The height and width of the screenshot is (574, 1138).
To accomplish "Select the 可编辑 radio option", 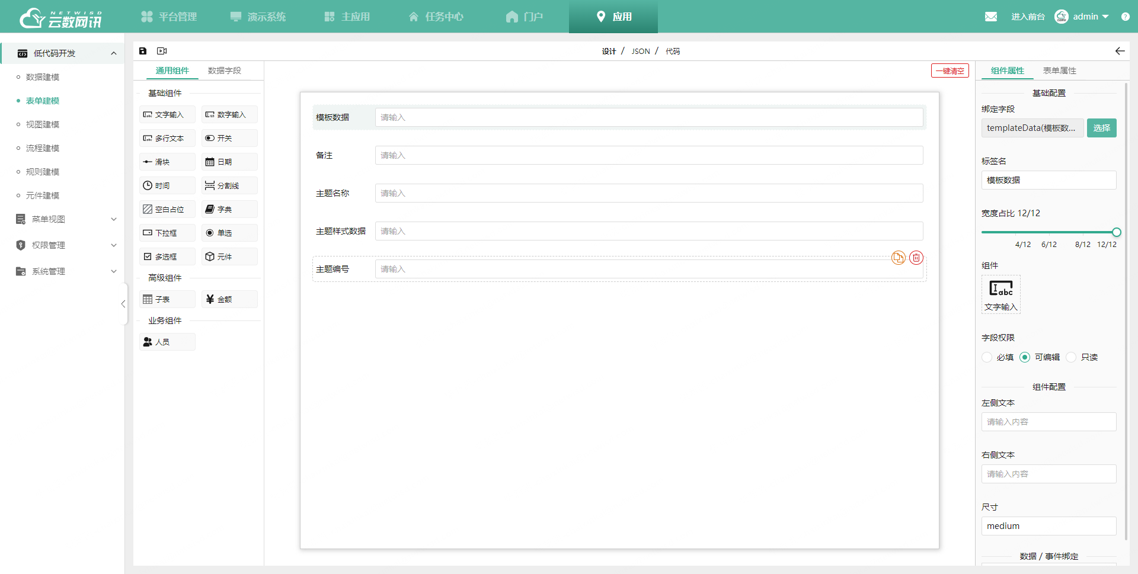I will (1025, 357).
